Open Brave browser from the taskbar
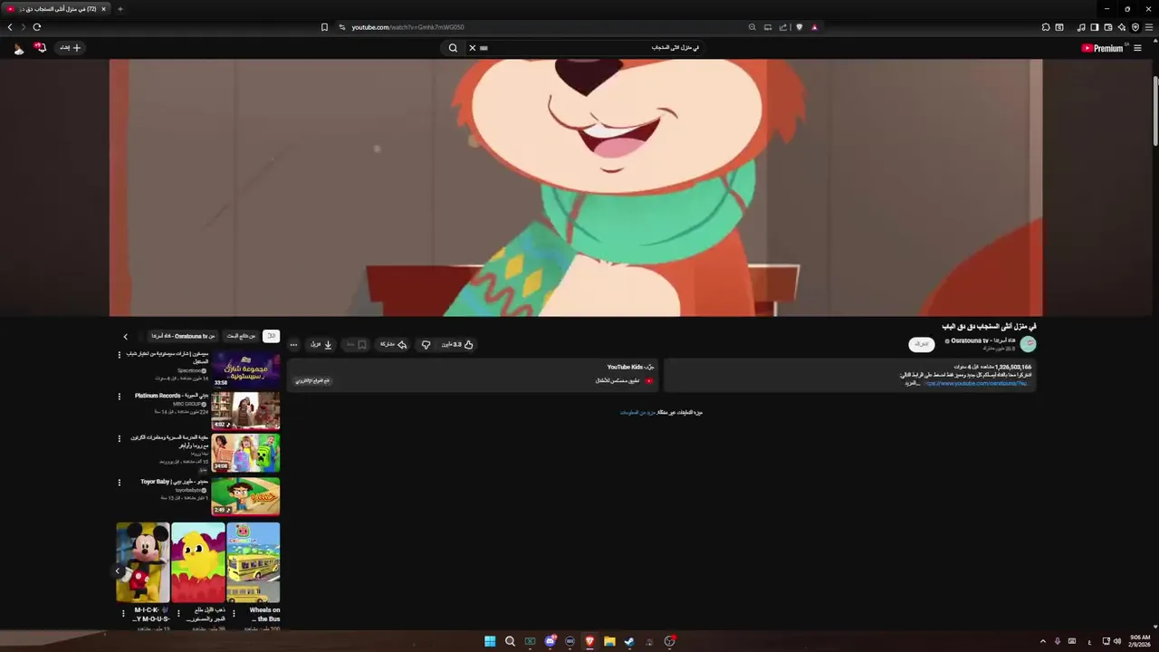 589,641
